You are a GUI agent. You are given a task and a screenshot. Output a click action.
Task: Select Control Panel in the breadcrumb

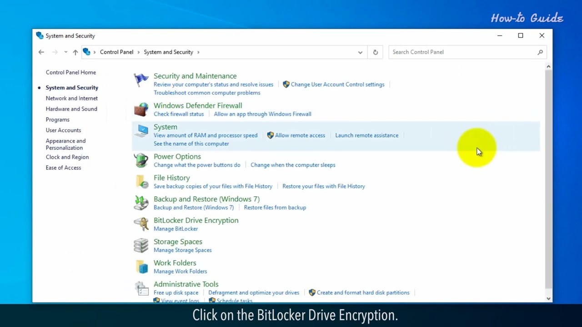(x=116, y=52)
